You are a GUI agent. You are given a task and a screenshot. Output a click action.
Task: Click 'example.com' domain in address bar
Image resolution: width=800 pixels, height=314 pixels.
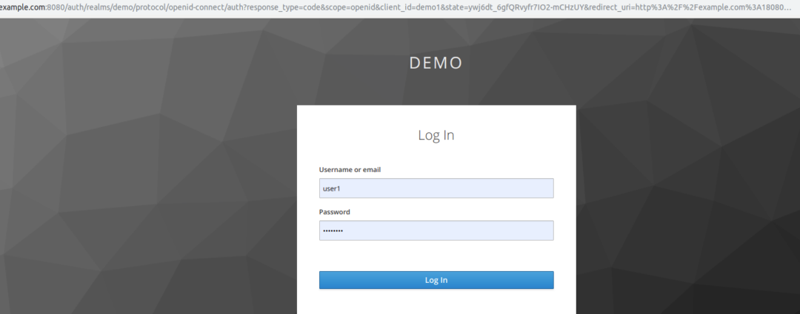(x=22, y=7)
